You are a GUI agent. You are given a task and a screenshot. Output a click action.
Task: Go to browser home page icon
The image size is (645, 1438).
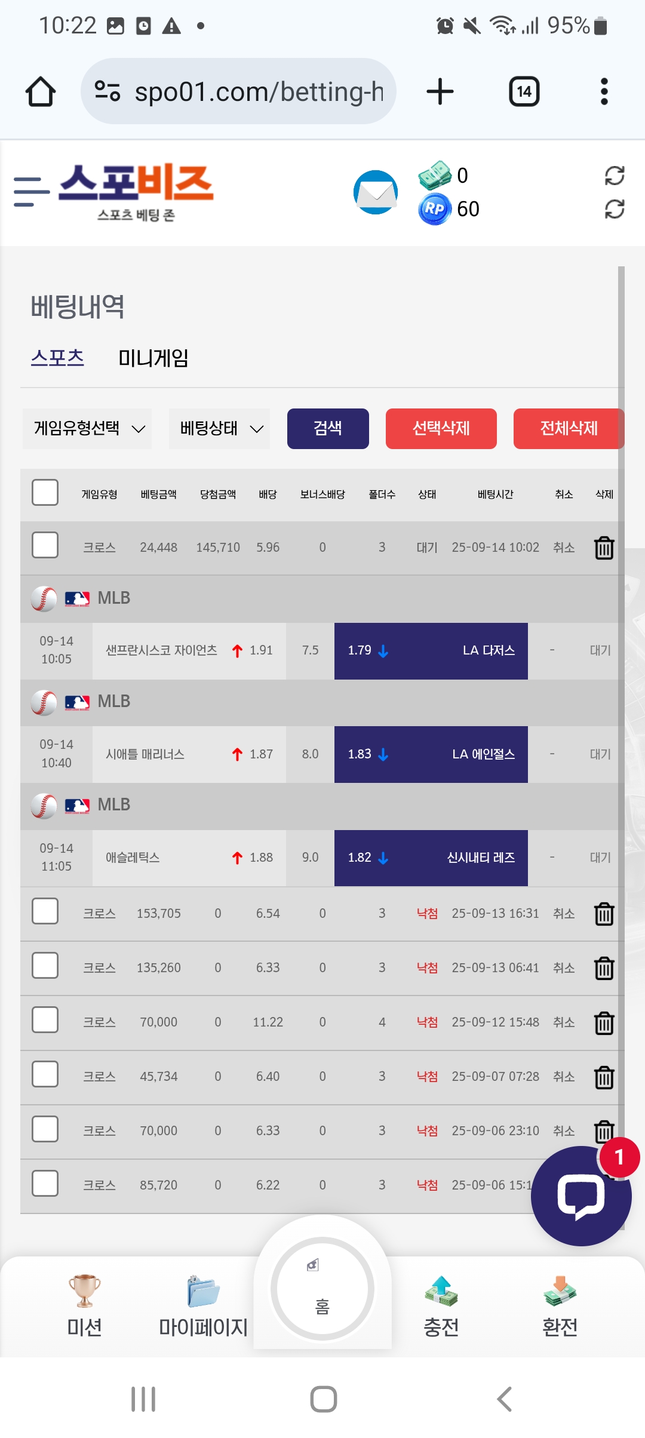(x=41, y=92)
